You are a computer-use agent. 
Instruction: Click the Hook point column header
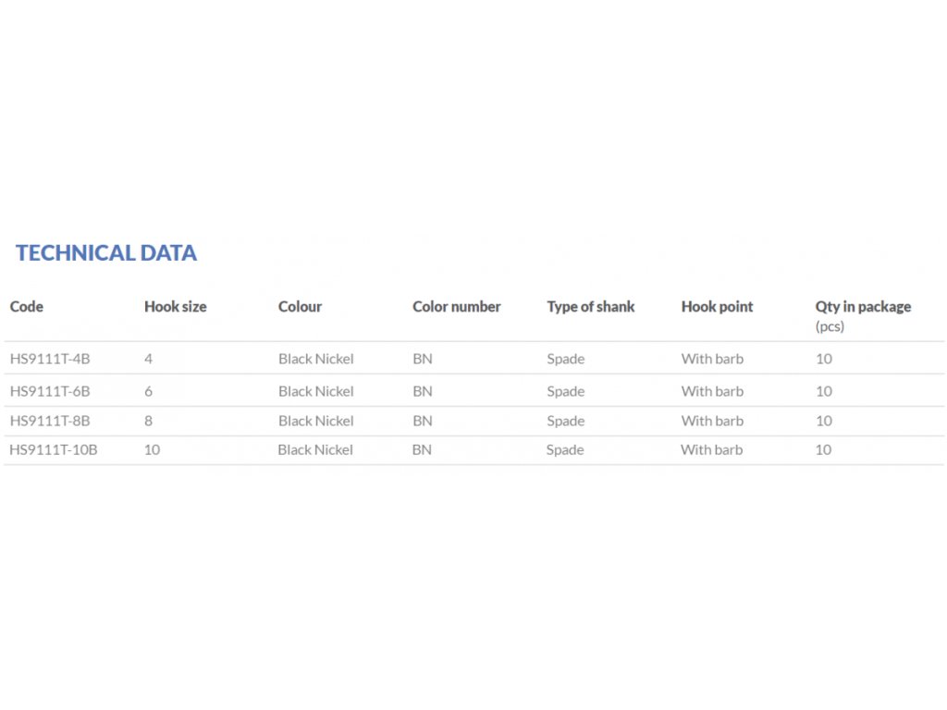(717, 307)
